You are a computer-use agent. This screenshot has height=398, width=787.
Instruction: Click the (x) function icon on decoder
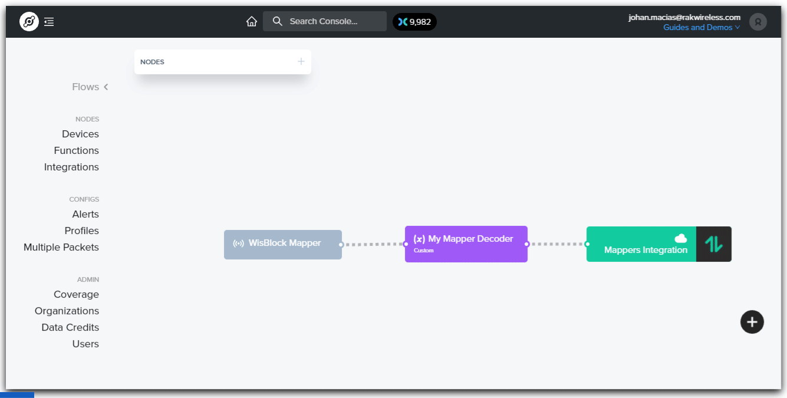tap(419, 239)
